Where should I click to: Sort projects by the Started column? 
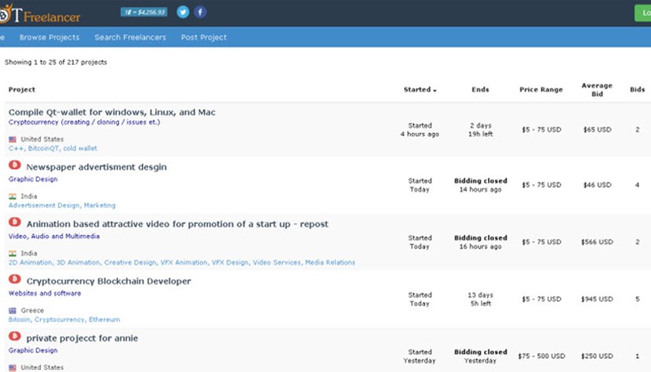pos(420,90)
